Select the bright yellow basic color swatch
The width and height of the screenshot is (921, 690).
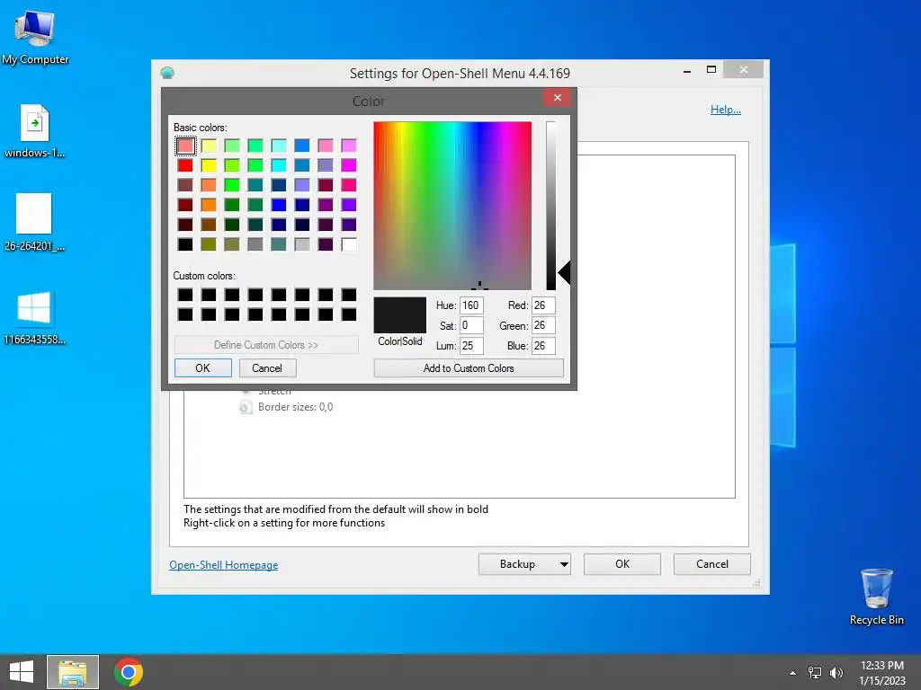209,165
